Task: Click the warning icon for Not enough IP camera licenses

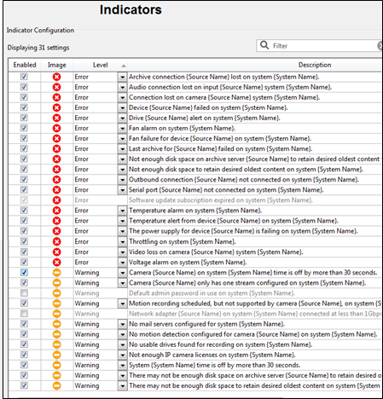Action: coord(56,355)
